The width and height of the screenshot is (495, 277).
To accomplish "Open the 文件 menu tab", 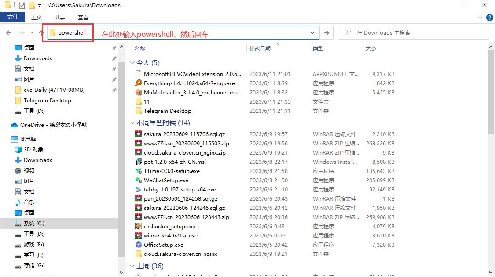I will click(x=13, y=17).
